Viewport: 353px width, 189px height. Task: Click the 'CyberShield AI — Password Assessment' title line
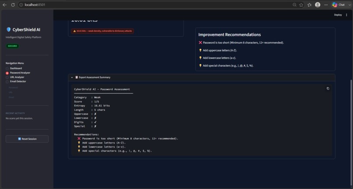[102, 89]
